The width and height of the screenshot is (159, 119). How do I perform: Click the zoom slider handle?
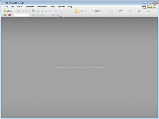[139, 11]
